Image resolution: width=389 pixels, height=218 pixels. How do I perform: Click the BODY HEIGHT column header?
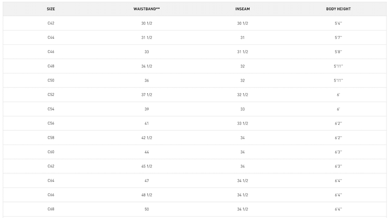(x=338, y=9)
